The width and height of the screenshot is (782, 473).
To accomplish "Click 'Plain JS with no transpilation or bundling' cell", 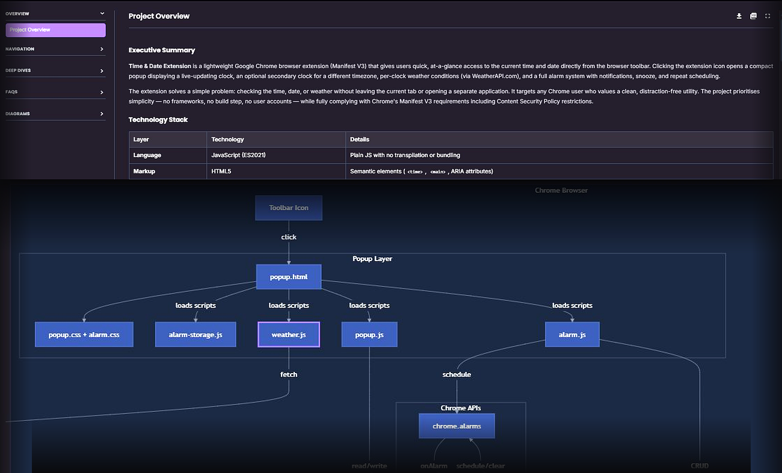I will [559, 155].
